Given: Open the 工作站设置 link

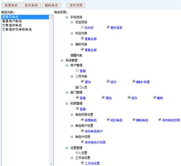Looking at the screenshot, I should (x=92, y=163).
